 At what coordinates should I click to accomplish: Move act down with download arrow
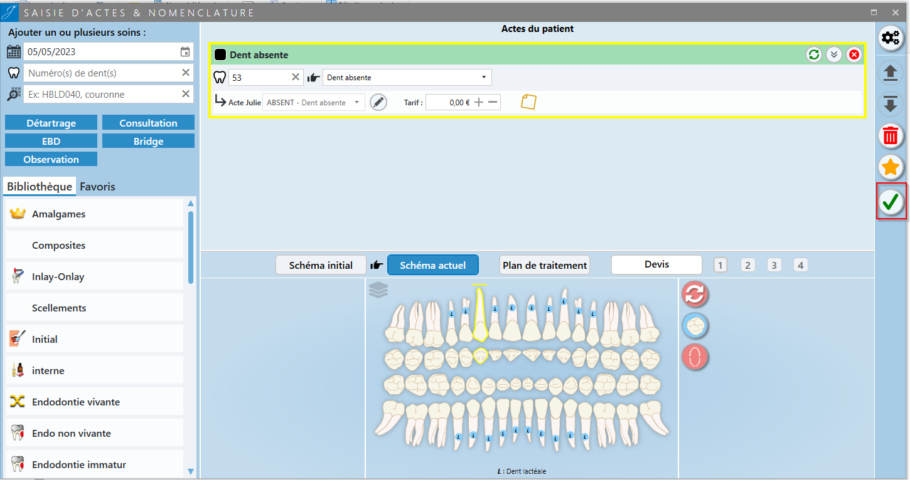coord(891,103)
